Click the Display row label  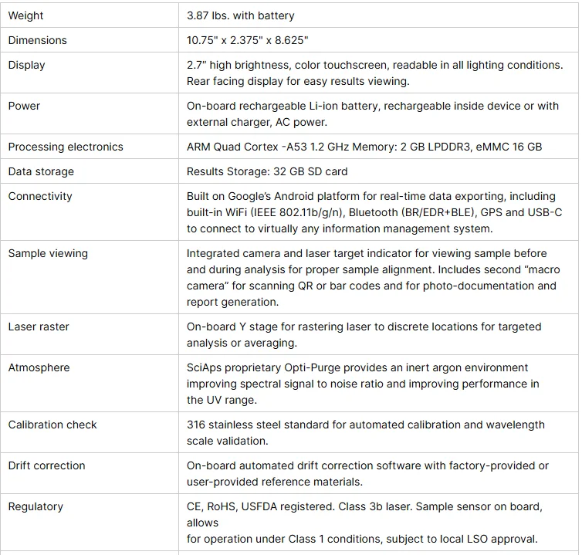pyautogui.click(x=27, y=65)
